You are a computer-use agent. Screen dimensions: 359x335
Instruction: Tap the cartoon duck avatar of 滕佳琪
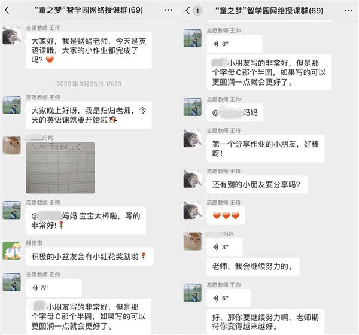pyautogui.click(x=12, y=251)
